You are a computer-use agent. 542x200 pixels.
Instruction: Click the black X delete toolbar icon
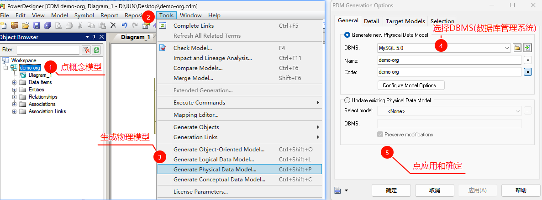click(113, 25)
